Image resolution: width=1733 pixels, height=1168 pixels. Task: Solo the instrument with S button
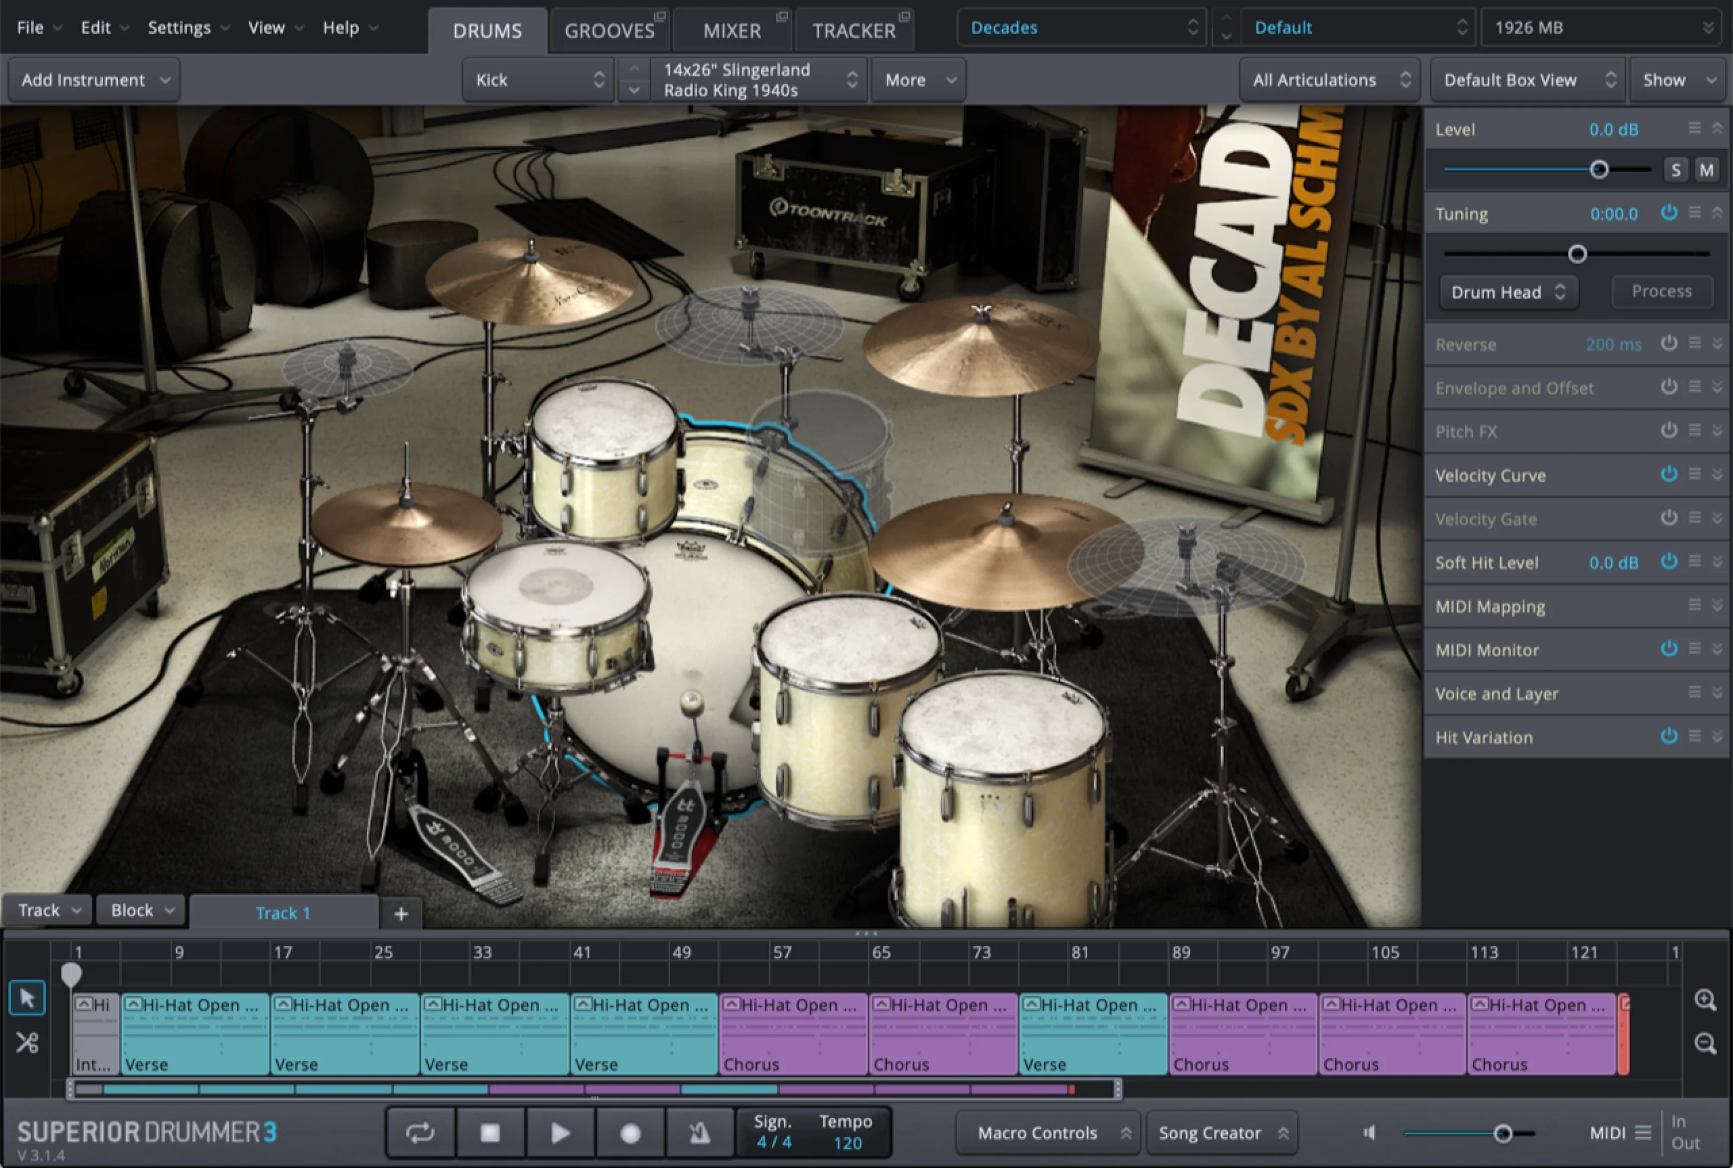click(x=1676, y=170)
